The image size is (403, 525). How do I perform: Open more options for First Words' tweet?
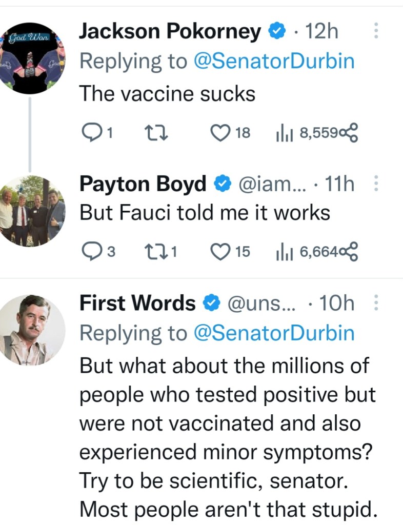376,303
